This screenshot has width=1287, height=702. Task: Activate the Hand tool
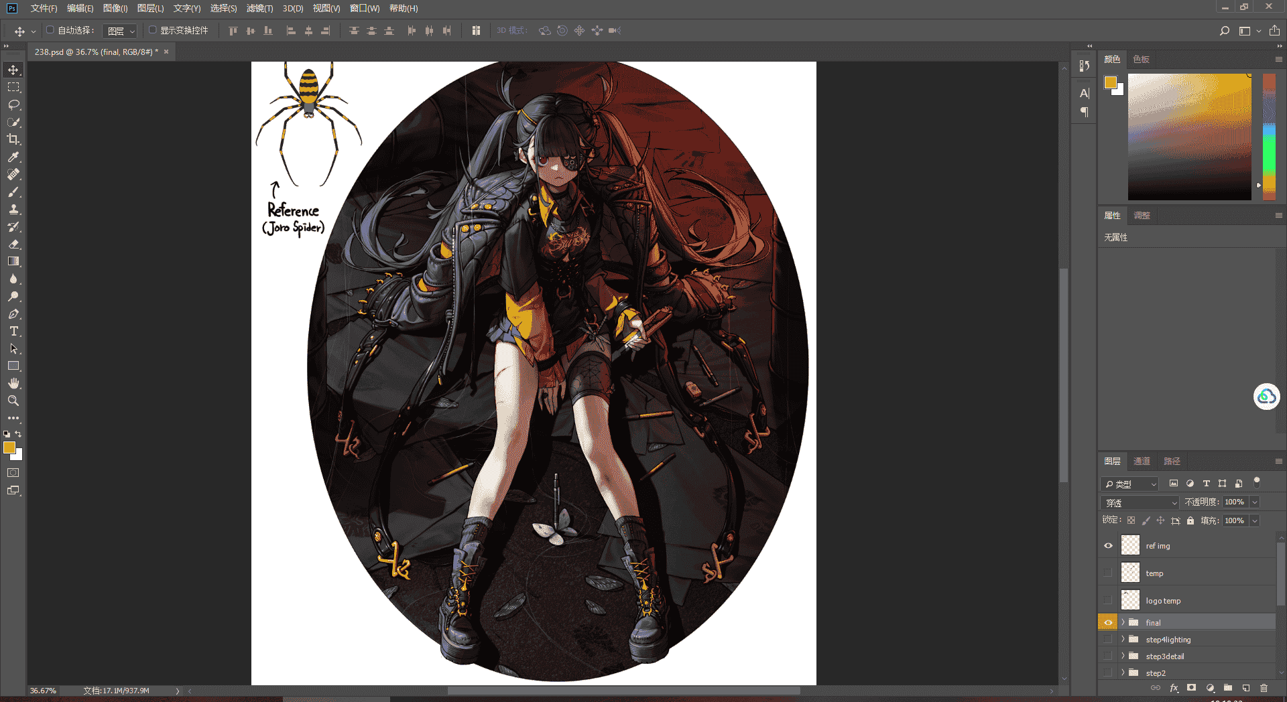[13, 383]
